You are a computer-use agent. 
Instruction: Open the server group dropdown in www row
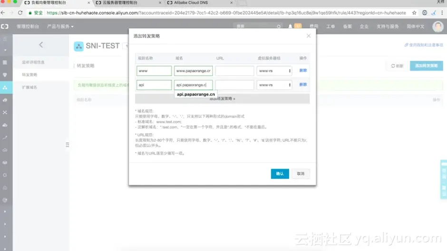coord(274,71)
